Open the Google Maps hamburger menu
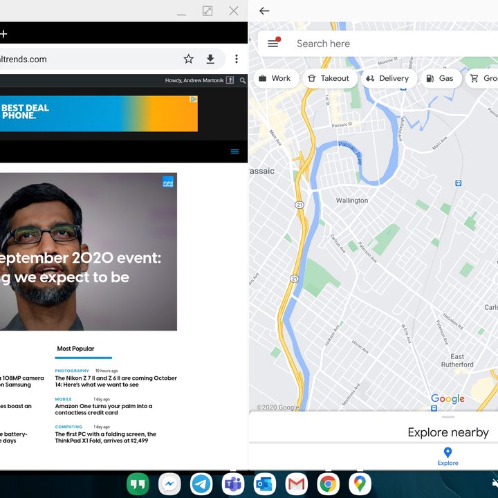 coord(273,44)
